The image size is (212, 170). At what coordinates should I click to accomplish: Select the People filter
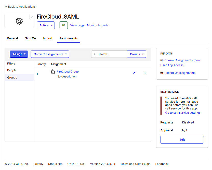click(12, 70)
